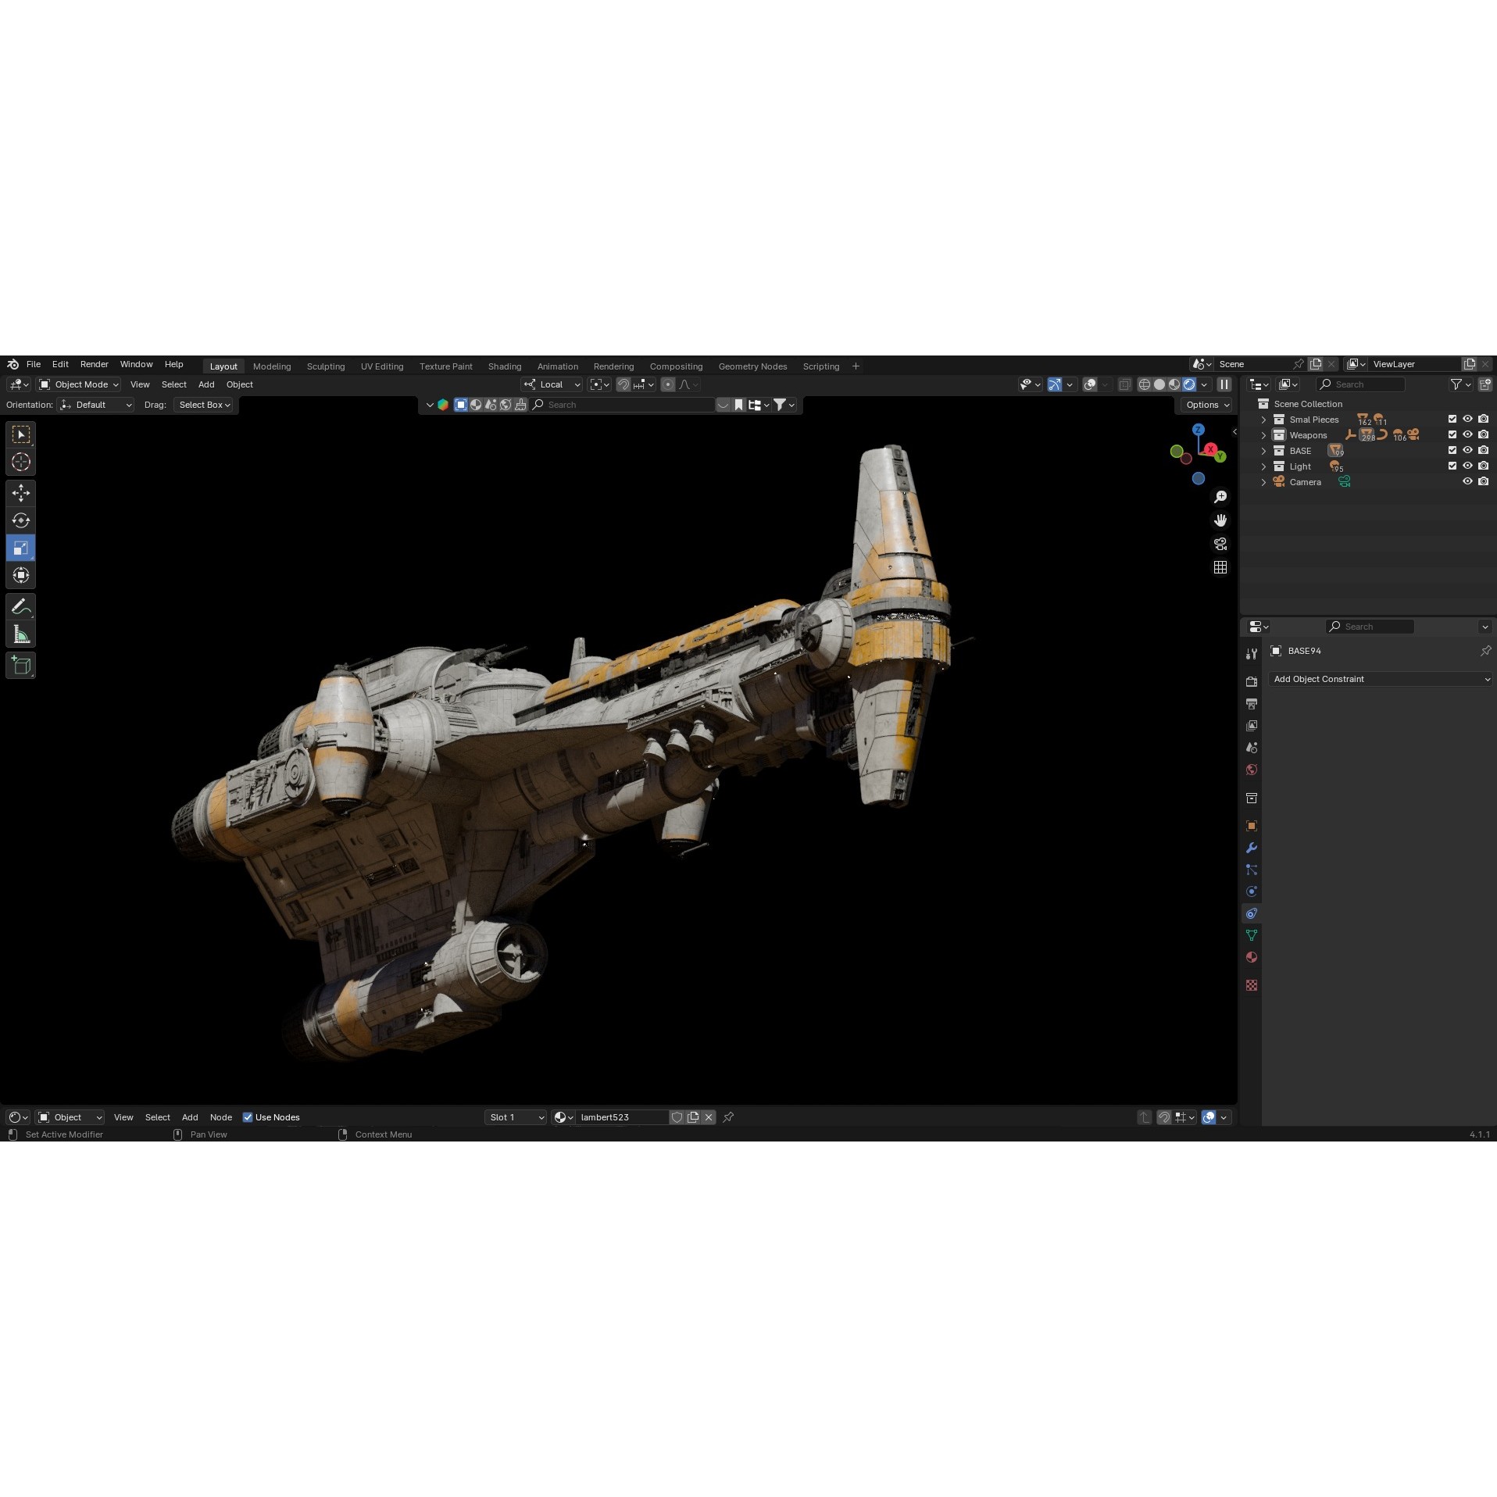This screenshot has width=1497, height=1497.
Task: Expand the Camera object in outliner
Action: (x=1263, y=482)
